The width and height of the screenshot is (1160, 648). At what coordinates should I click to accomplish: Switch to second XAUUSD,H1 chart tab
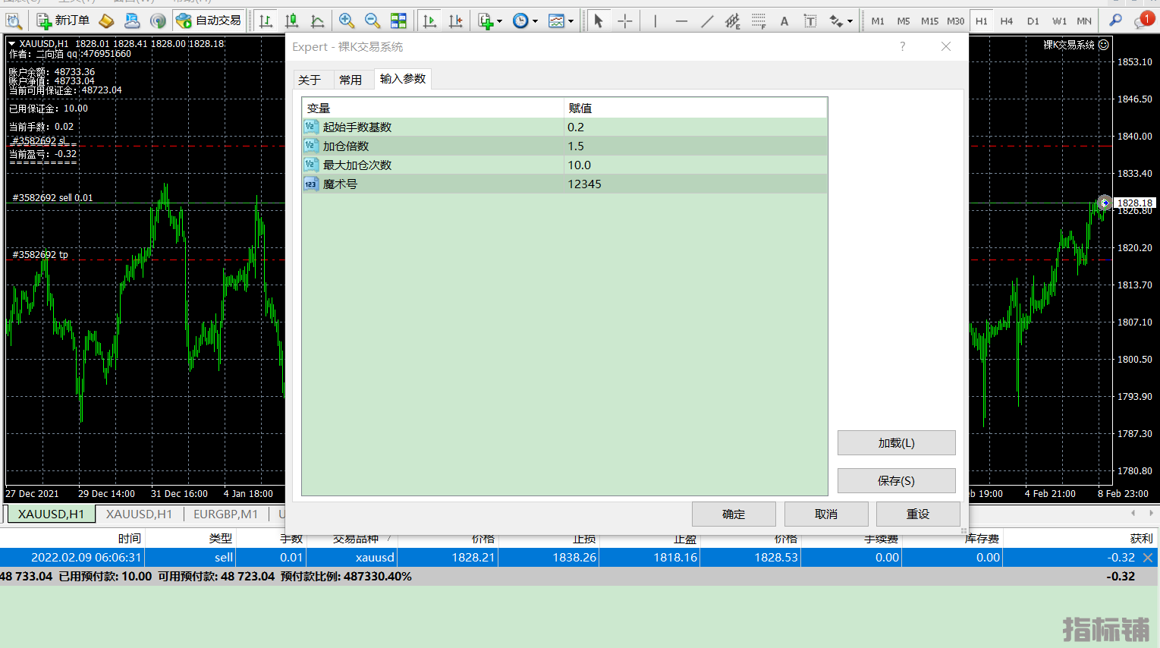click(139, 514)
